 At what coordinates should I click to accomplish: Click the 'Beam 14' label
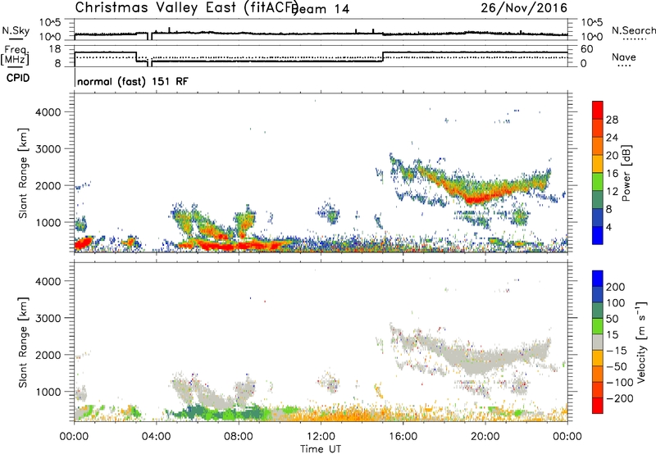point(321,9)
